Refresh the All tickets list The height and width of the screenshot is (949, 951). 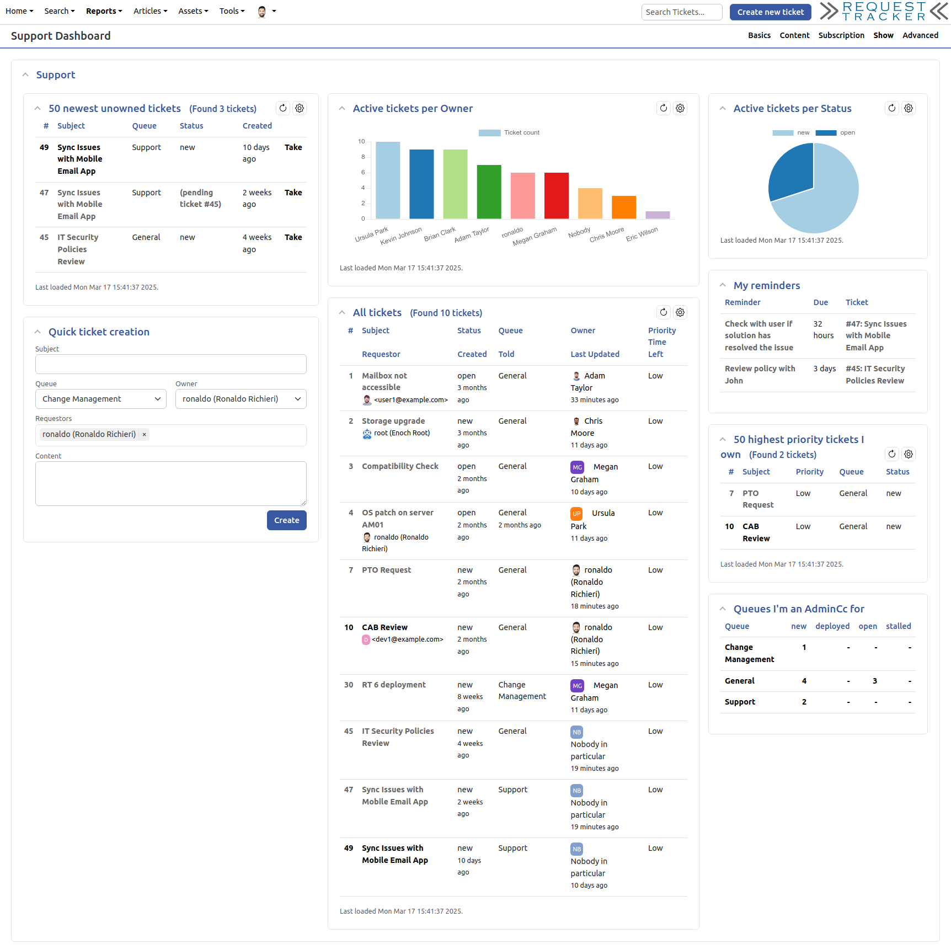(664, 312)
